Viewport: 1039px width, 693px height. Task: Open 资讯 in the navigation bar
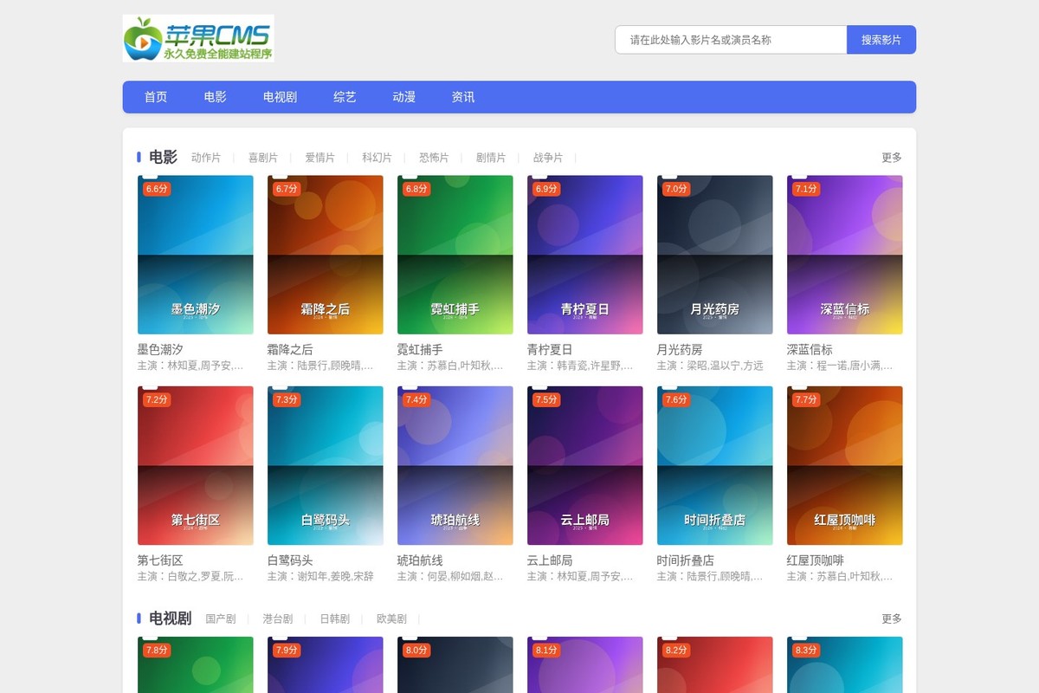[463, 97]
